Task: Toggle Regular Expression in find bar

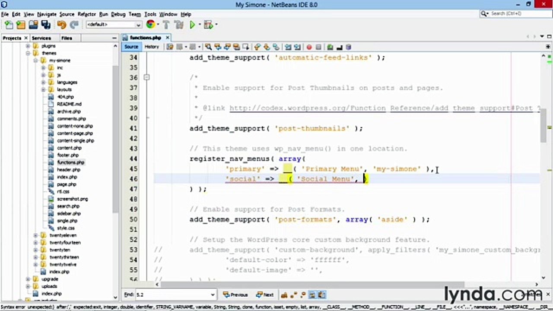Action: pyautogui.click(x=302, y=295)
